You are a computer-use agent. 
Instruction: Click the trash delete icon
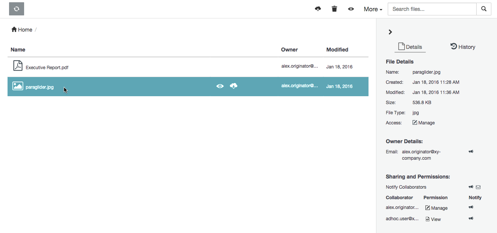[x=334, y=9]
